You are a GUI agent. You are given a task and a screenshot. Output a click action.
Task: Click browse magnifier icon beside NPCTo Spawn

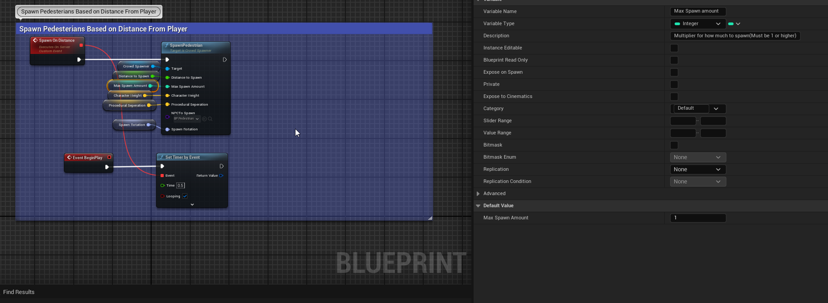click(210, 119)
